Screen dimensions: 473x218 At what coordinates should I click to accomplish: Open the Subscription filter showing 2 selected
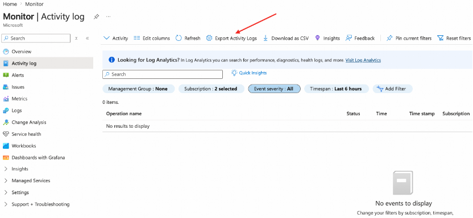tap(211, 89)
